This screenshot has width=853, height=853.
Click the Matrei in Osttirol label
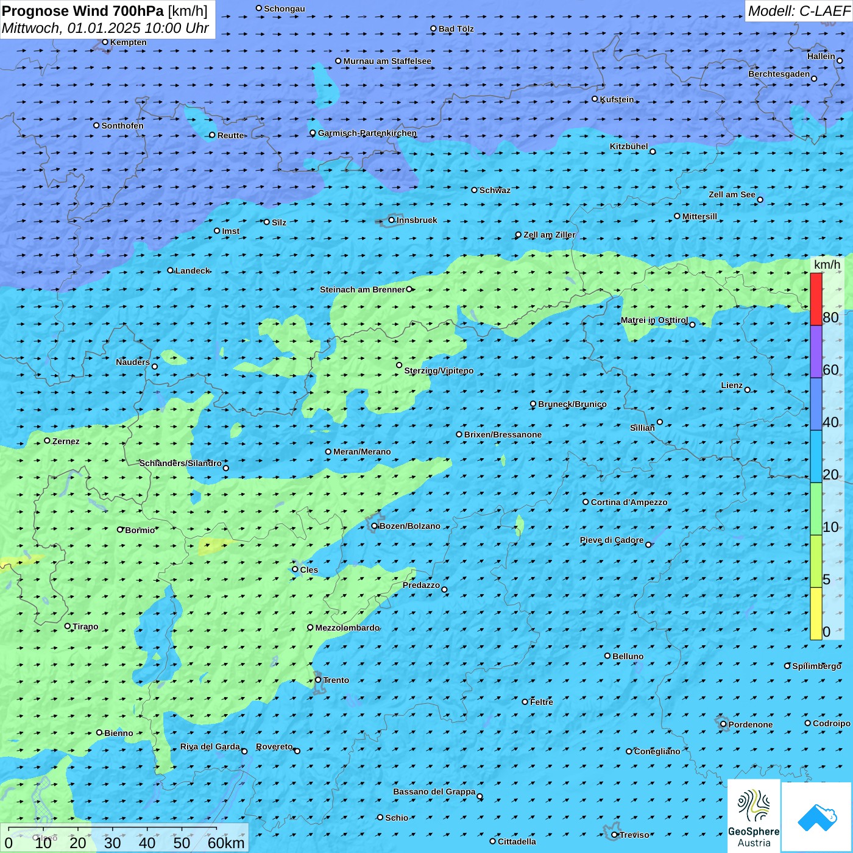[x=654, y=320]
